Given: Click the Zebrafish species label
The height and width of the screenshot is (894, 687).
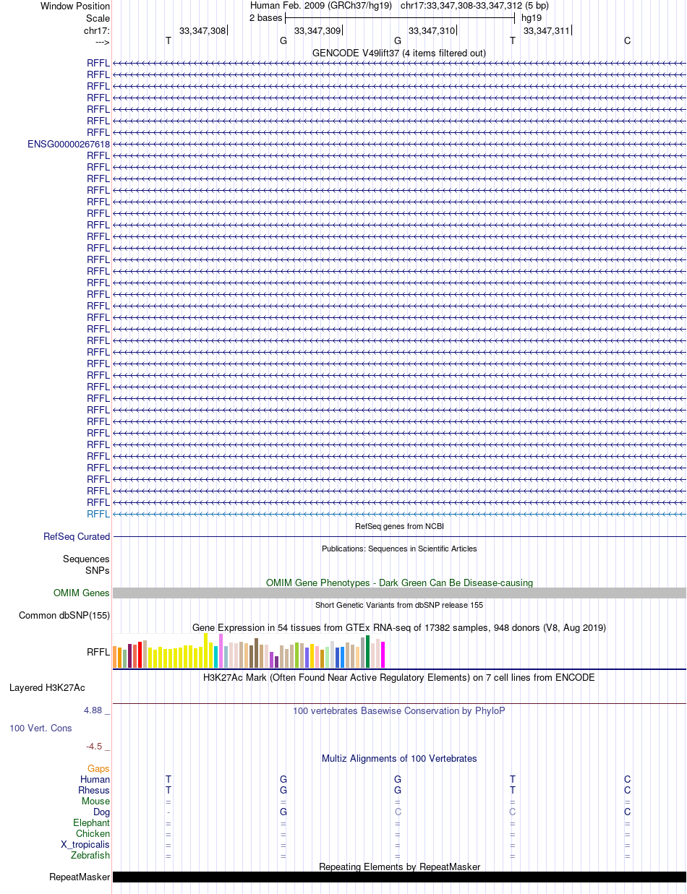Looking at the screenshot, I should [90, 856].
